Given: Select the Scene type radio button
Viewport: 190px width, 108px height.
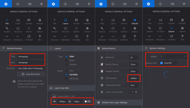Looking at the screenshot, I should click(x=66, y=60).
